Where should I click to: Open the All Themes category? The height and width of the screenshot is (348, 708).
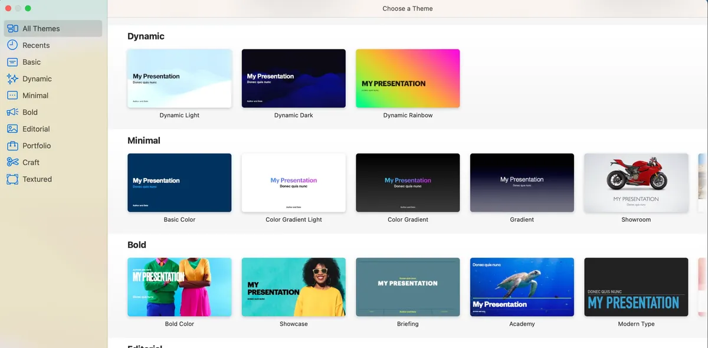53,28
